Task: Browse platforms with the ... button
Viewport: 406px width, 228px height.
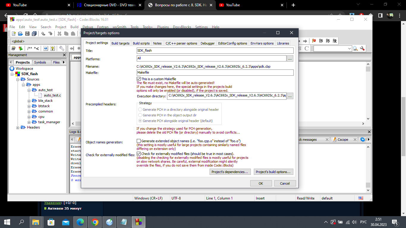Action: 290,59
